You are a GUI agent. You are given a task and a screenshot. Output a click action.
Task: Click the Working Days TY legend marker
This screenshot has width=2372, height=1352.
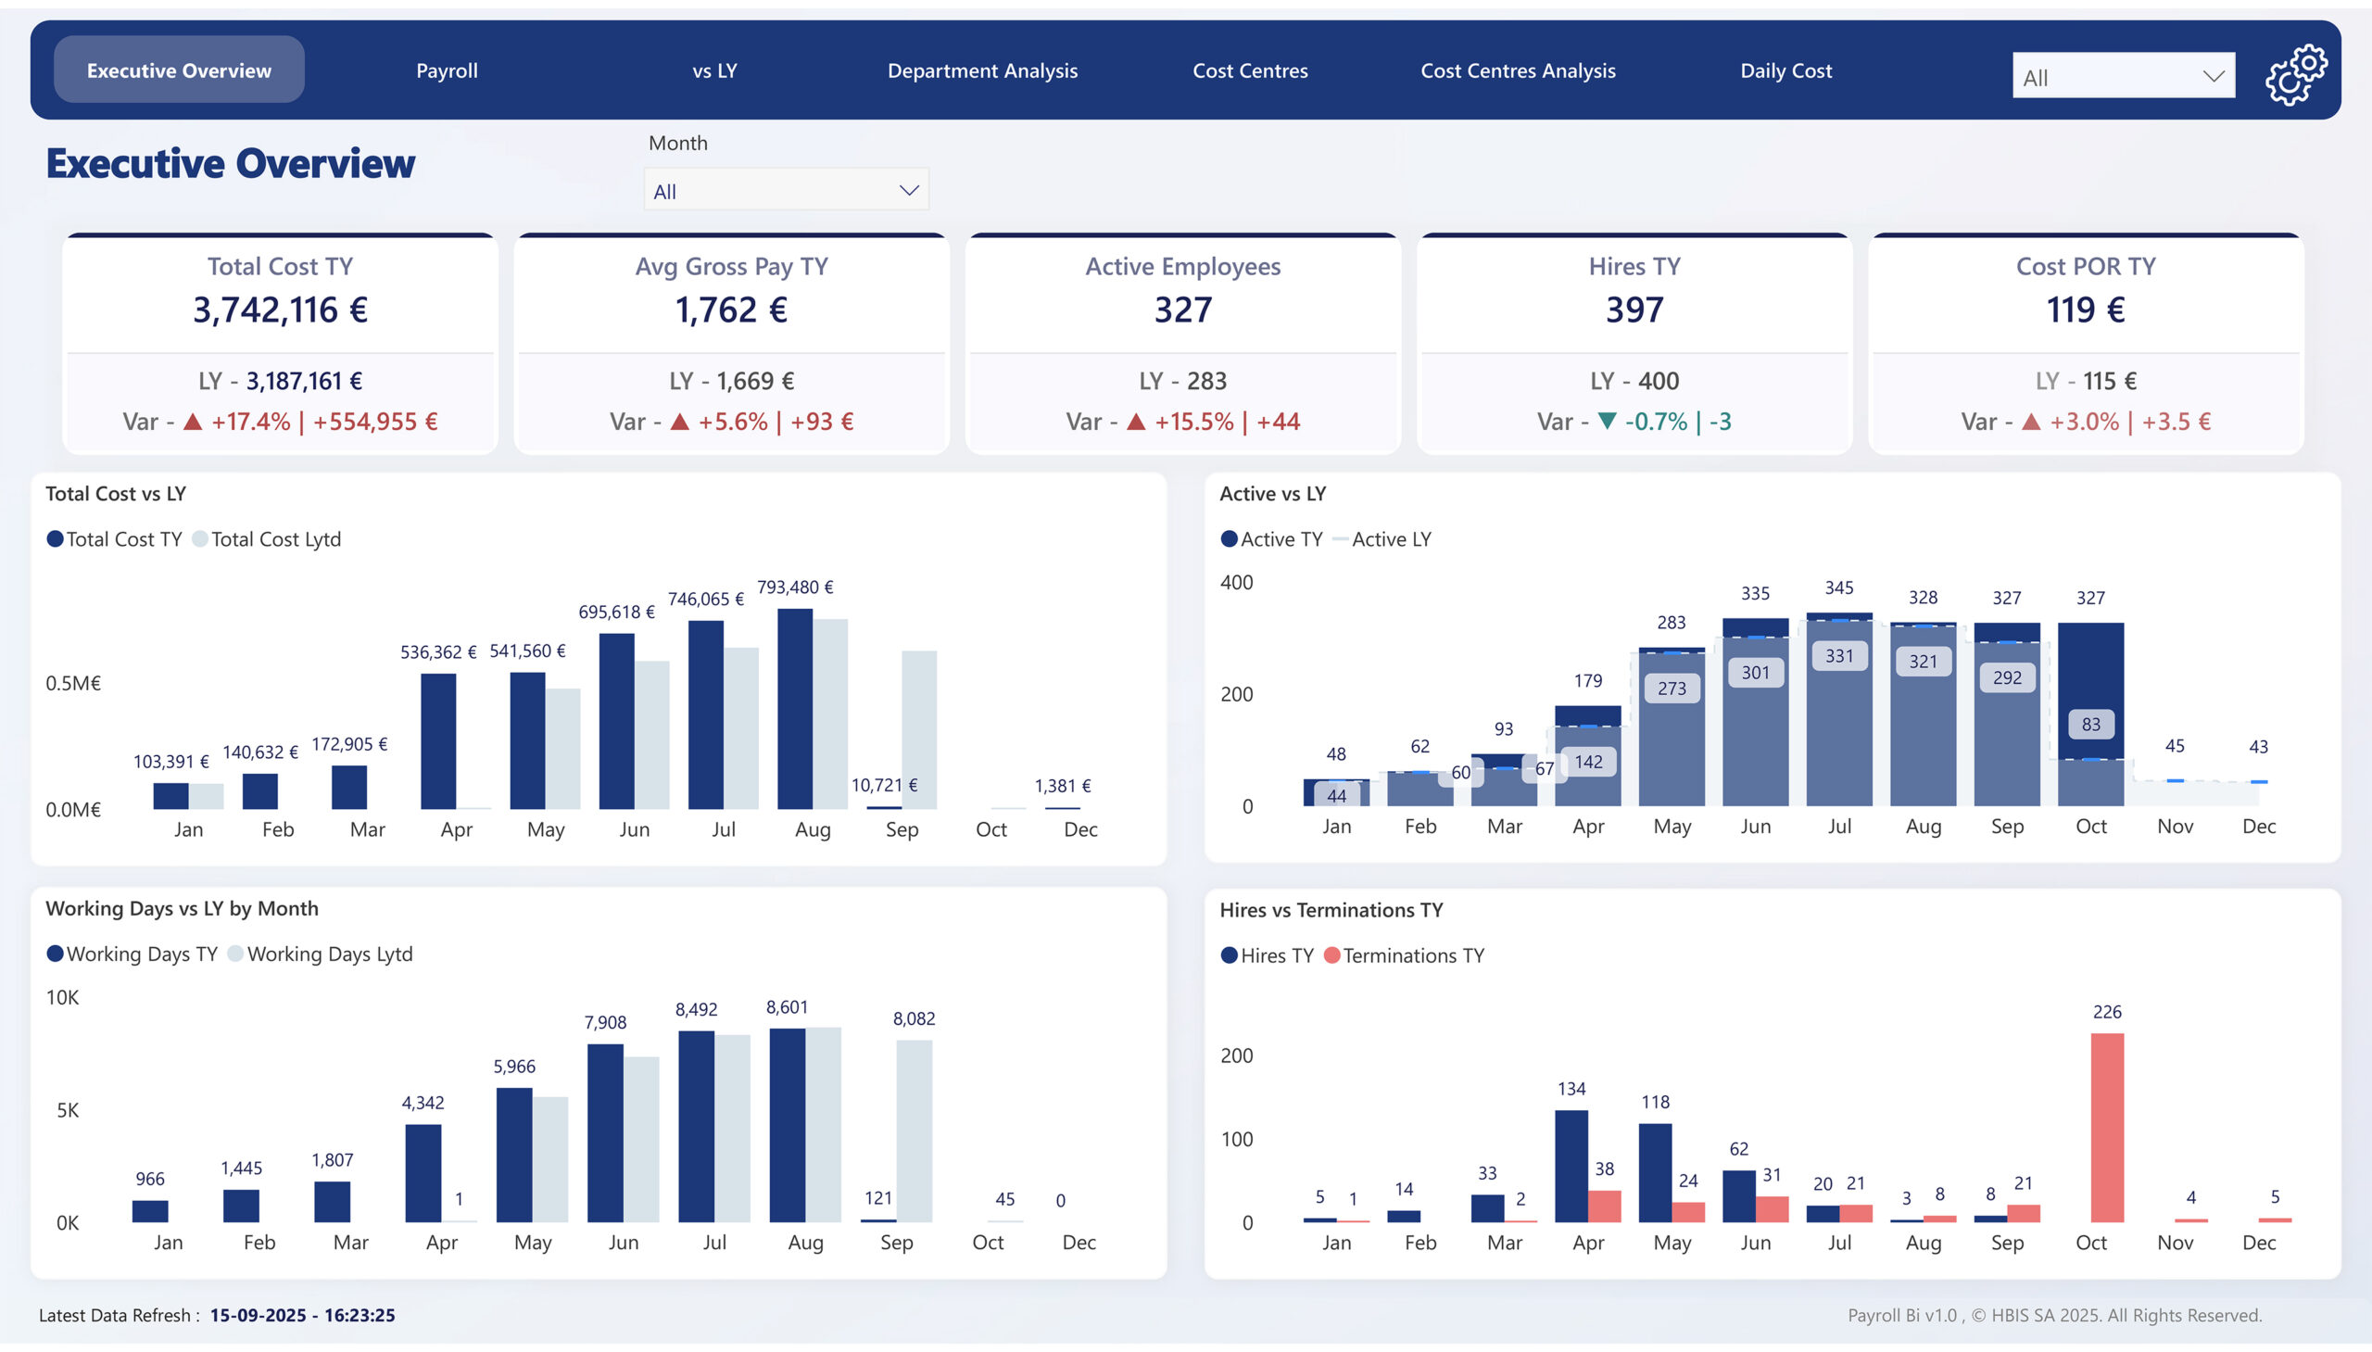[57, 954]
